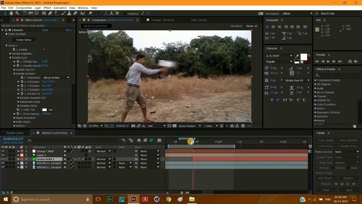Select the Puppet Pin tool
This screenshot has width=362, height=204.
90,14
